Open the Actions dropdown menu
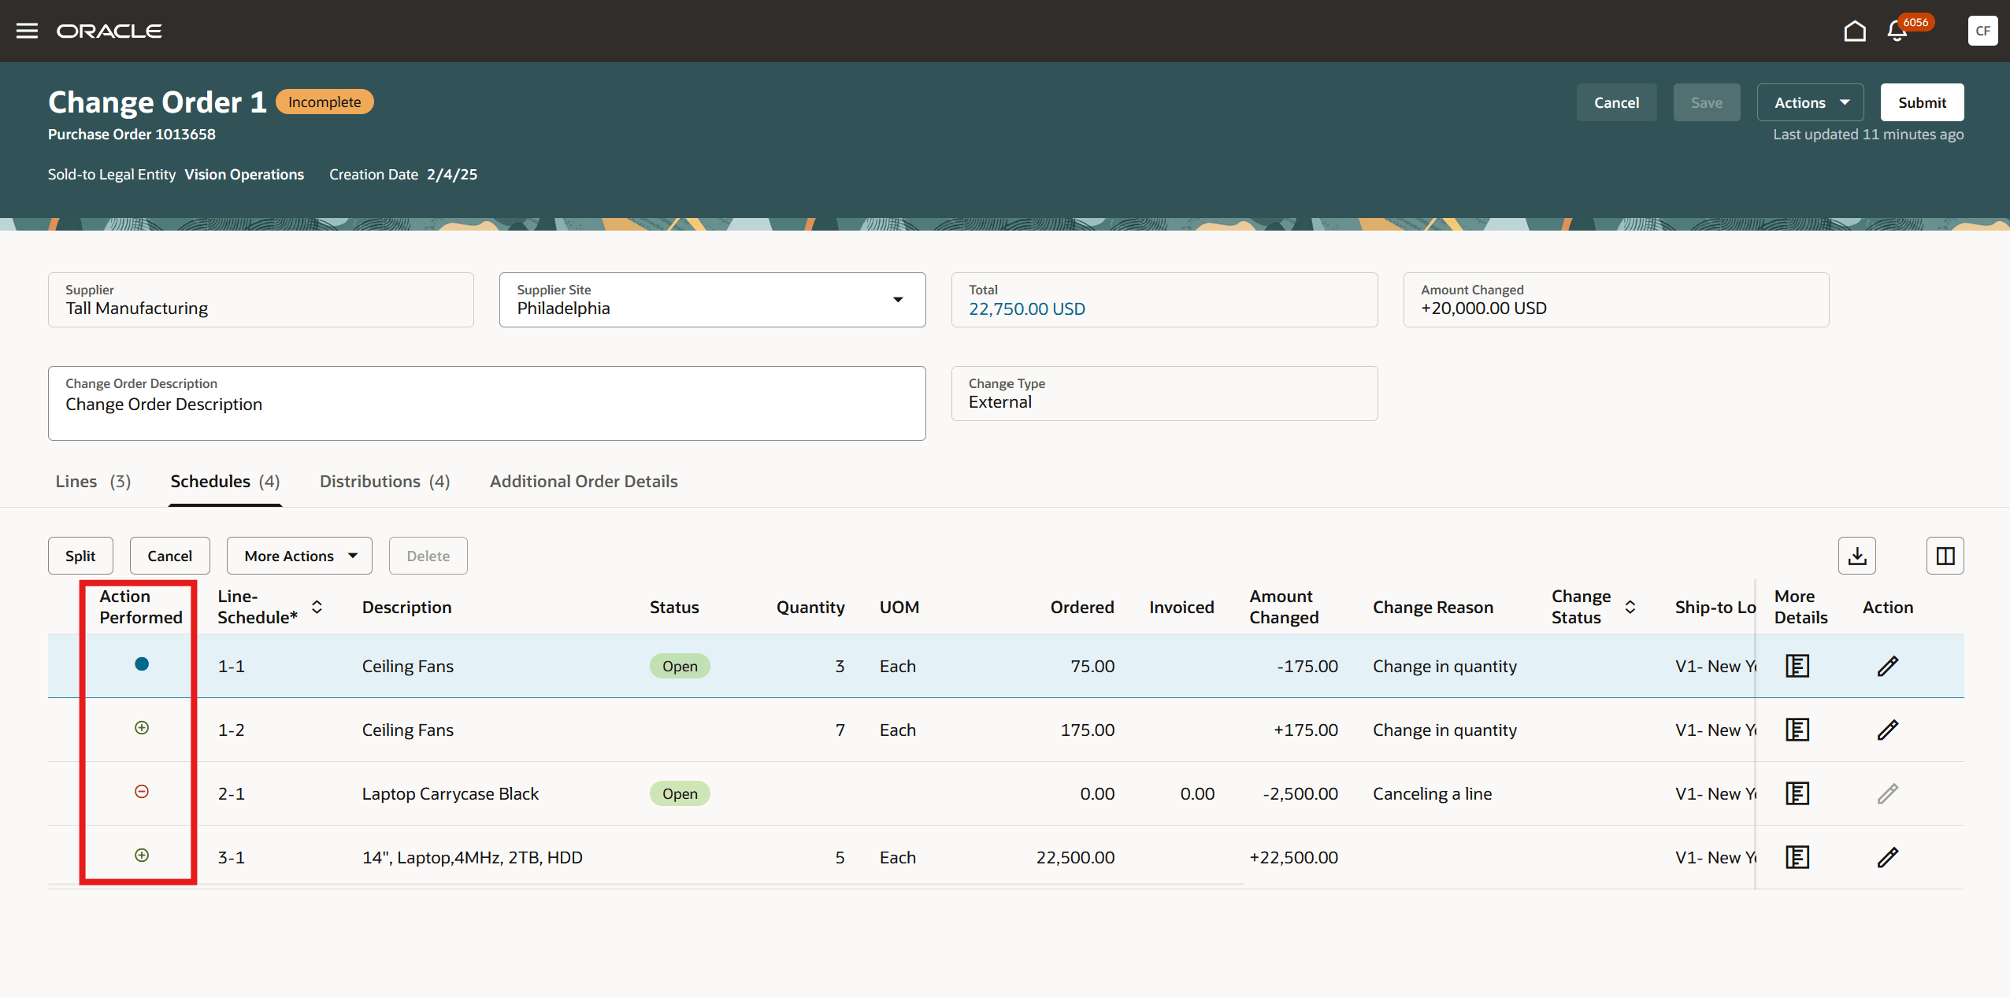This screenshot has width=2010, height=998. (1810, 102)
